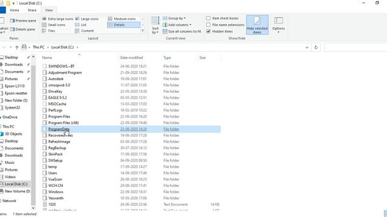Toggle the Details pane button
The width and height of the screenshot is (387, 217).
coord(22,30)
